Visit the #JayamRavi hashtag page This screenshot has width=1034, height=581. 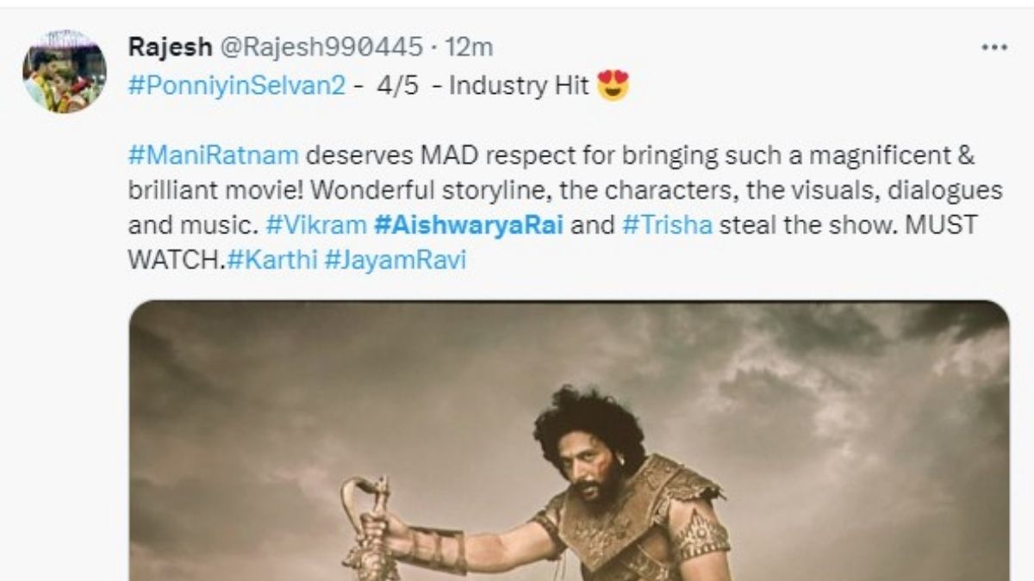coord(395,259)
